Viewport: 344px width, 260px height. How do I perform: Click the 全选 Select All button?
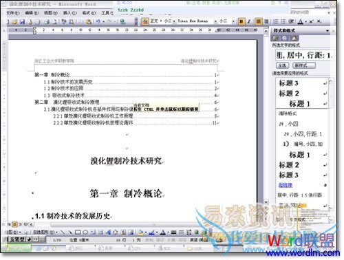point(282,65)
